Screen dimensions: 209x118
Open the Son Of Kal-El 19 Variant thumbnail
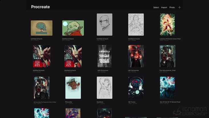point(167,88)
